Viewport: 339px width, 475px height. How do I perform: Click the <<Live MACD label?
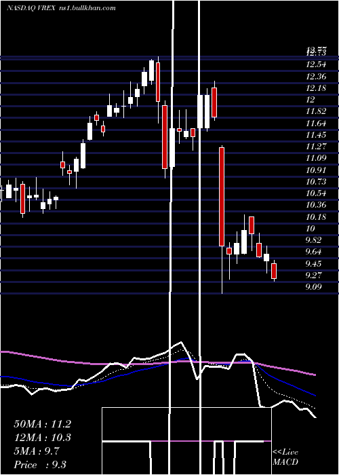pyautogui.click(x=285, y=457)
